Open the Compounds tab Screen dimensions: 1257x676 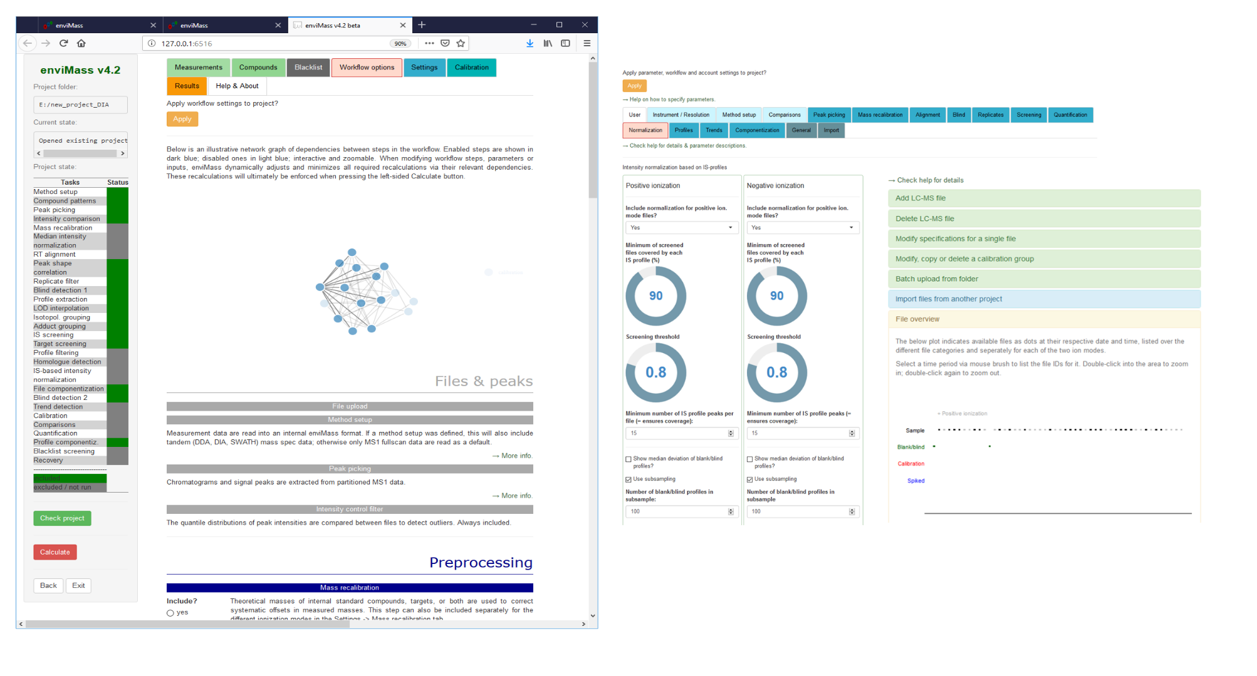pos(258,68)
